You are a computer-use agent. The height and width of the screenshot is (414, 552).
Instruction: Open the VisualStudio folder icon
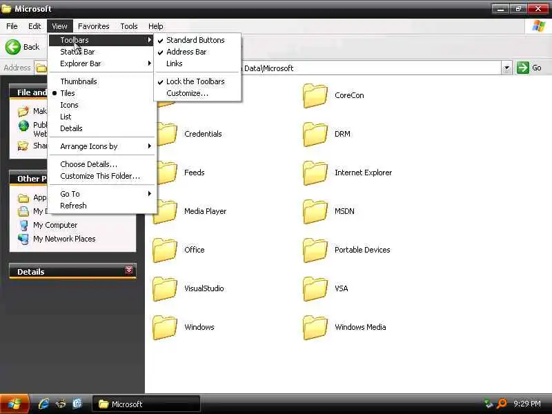[165, 289]
